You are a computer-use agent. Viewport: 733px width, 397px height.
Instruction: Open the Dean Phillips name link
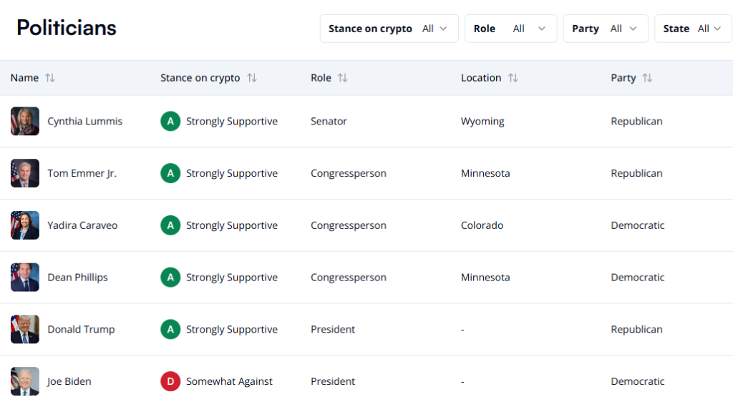[x=77, y=278]
